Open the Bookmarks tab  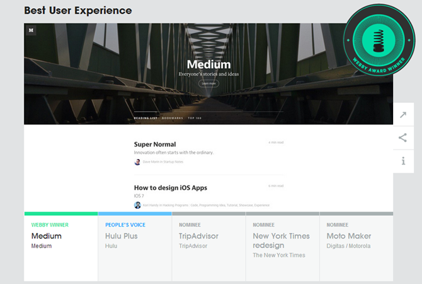pyautogui.click(x=173, y=118)
